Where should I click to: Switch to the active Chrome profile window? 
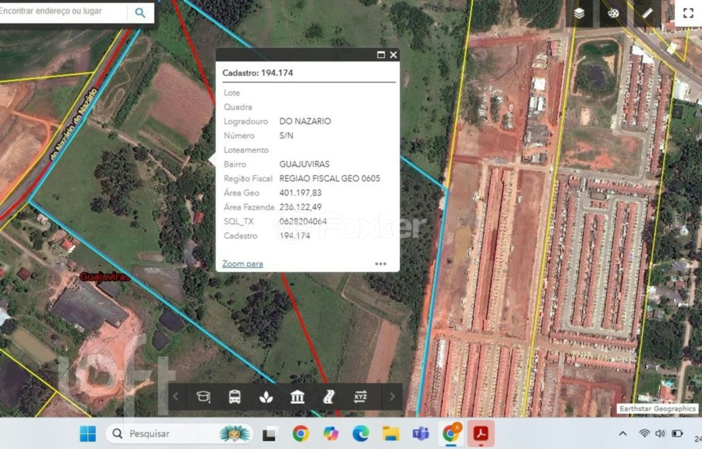451,433
